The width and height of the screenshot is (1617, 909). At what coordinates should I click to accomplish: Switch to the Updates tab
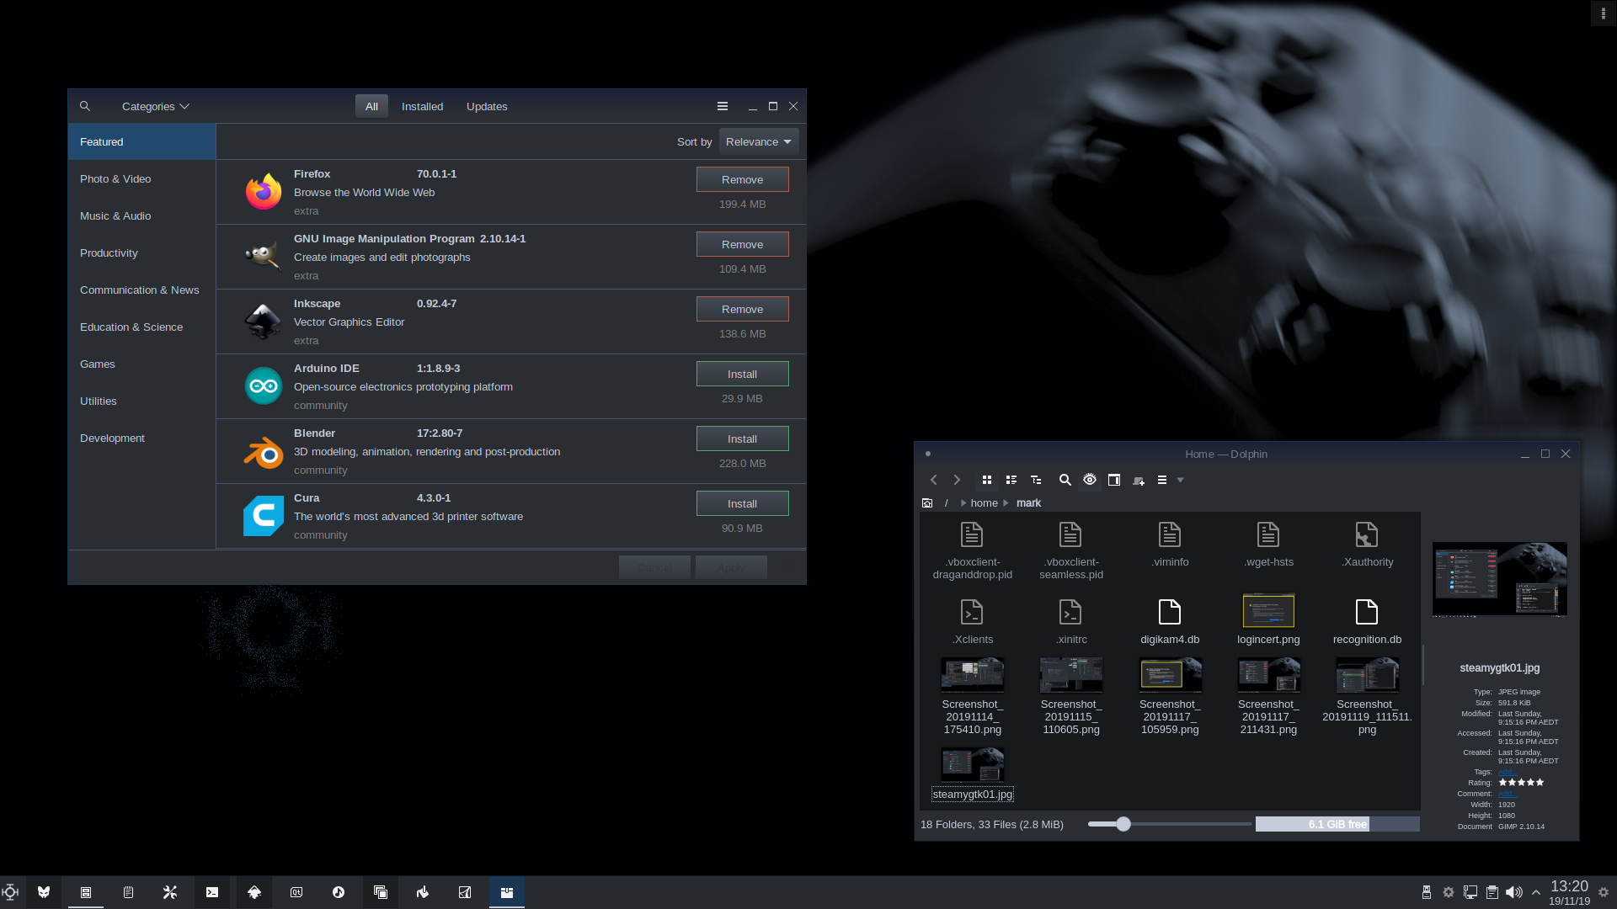pyautogui.click(x=487, y=106)
